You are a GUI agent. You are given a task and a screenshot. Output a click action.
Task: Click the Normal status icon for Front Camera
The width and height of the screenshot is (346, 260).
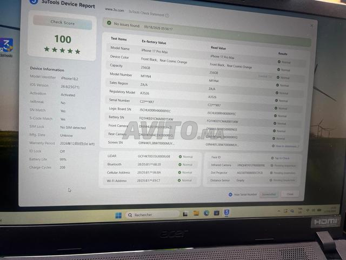(274, 131)
